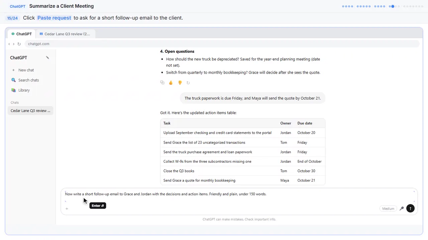Screen dimensions: 428x240
Task: Click the New chat plus icon
Action: 13,70
